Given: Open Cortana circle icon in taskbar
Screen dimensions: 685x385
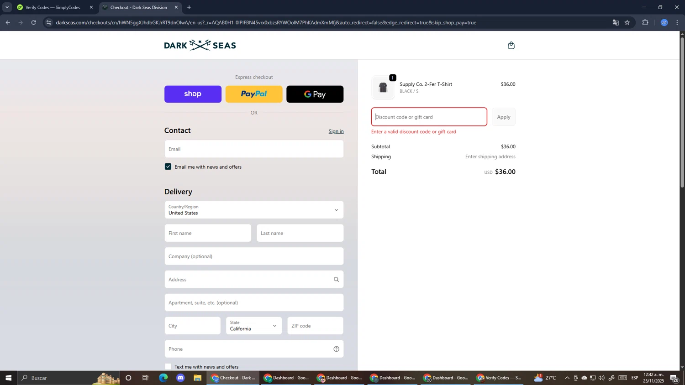Looking at the screenshot, I should click(x=128, y=378).
